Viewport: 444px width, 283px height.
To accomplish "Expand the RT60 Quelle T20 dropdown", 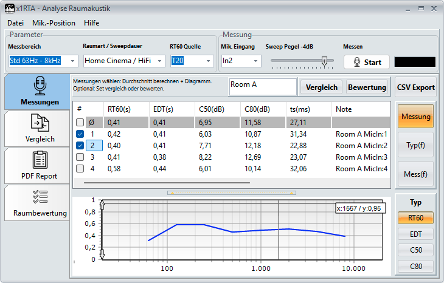I will [x=209, y=61].
